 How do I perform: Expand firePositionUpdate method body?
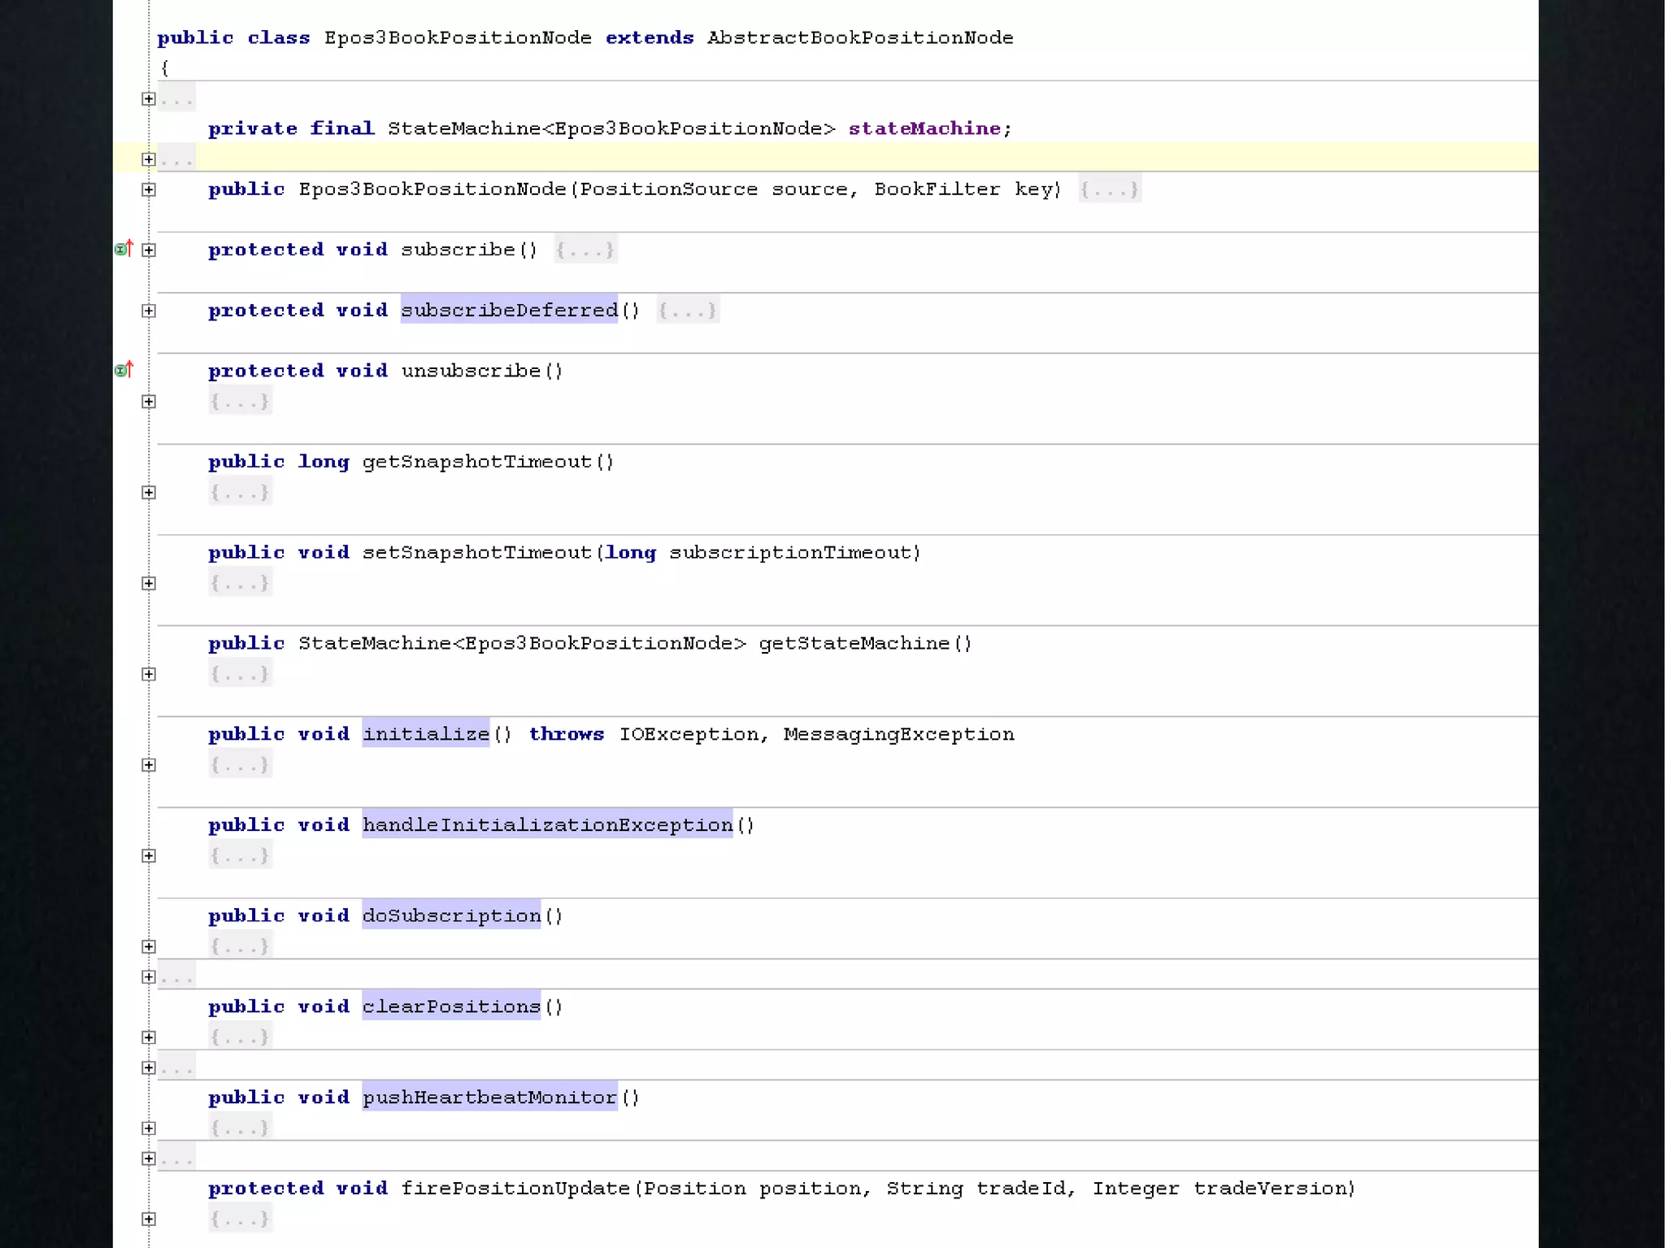click(x=149, y=1219)
